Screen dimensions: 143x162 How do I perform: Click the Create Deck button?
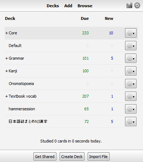[x=72, y=157]
